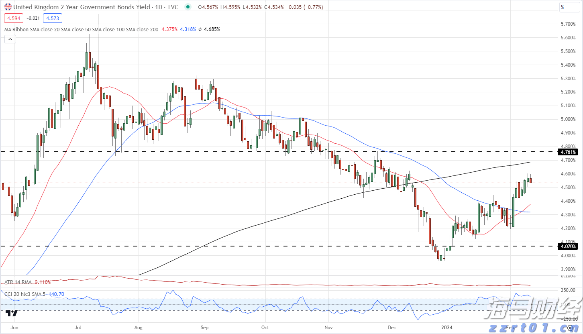The width and height of the screenshot is (583, 334).
Task: Click the Nov label on time axis
Action: [328, 328]
